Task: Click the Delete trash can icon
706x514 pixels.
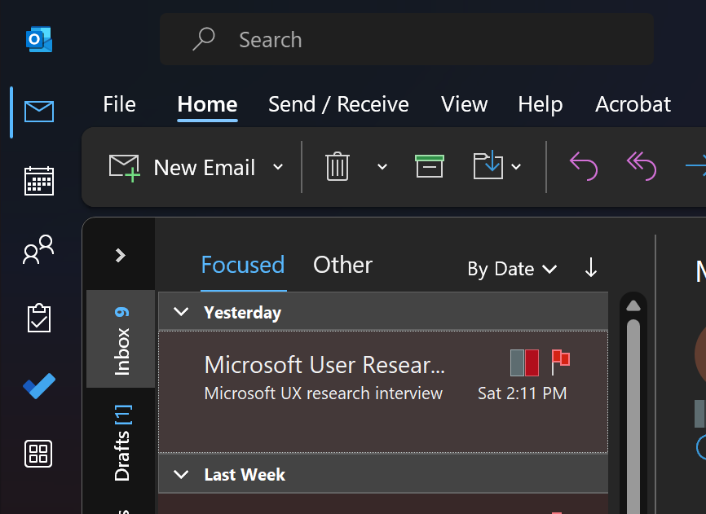Action: coord(338,167)
